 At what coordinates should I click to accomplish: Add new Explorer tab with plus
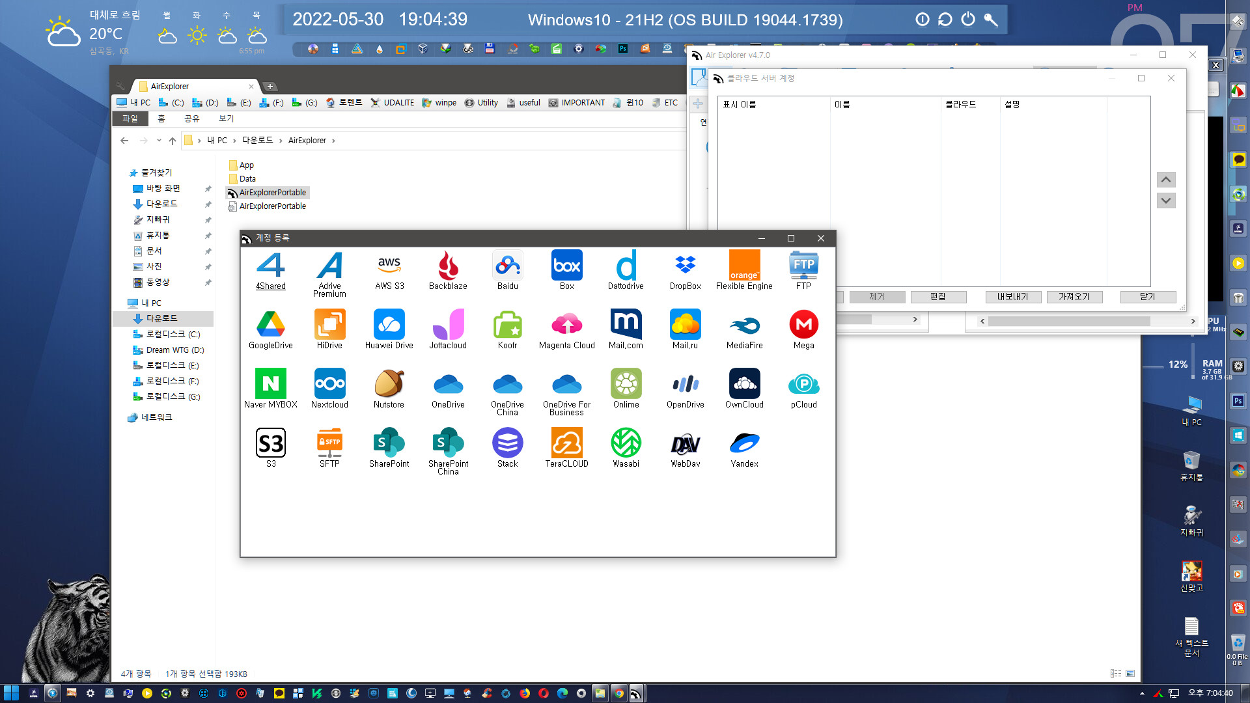(x=270, y=86)
